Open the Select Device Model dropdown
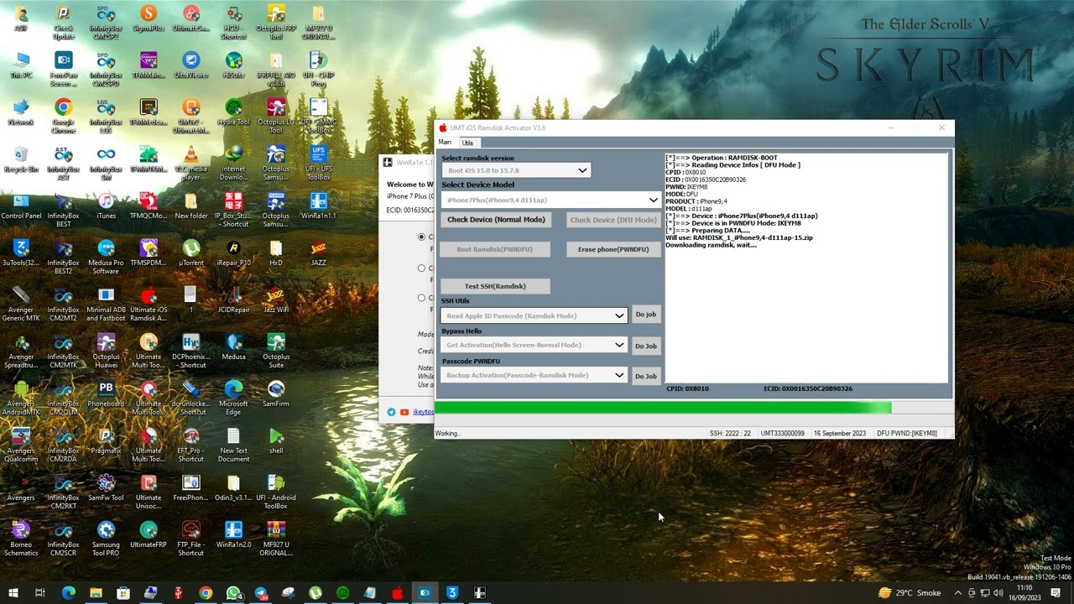 653,200
